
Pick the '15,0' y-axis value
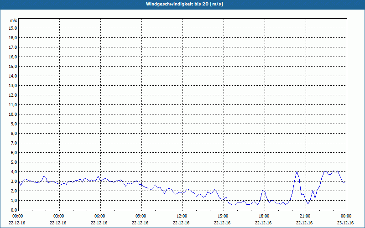(x=13, y=66)
